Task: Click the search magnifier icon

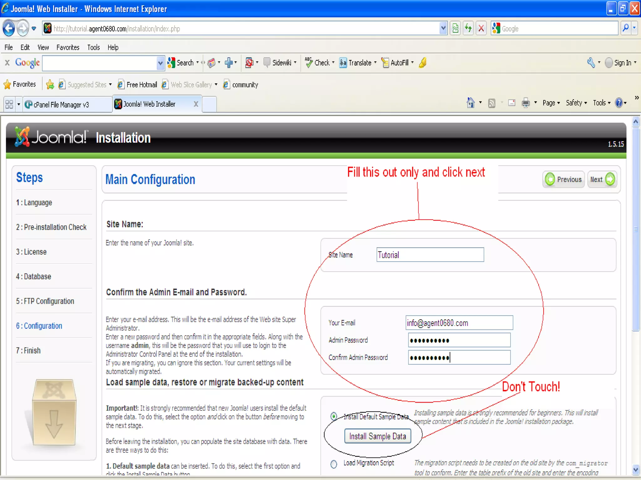Action: click(x=625, y=28)
